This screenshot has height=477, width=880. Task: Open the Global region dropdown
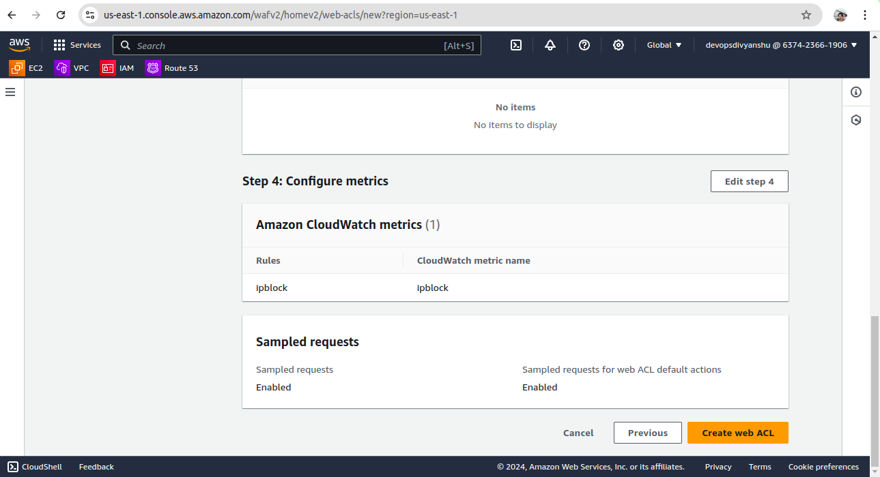(664, 45)
